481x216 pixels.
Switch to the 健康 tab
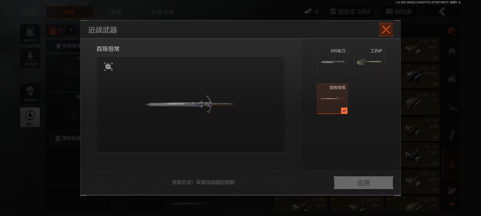(x=116, y=12)
